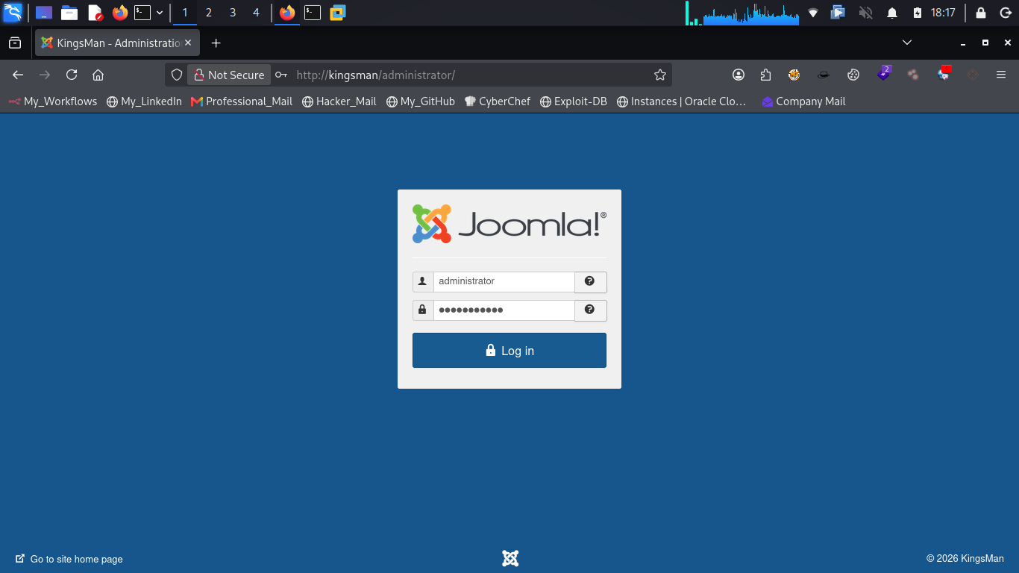Click the Joomla! logo
Screen dimensions: 1019x573
(509, 223)
